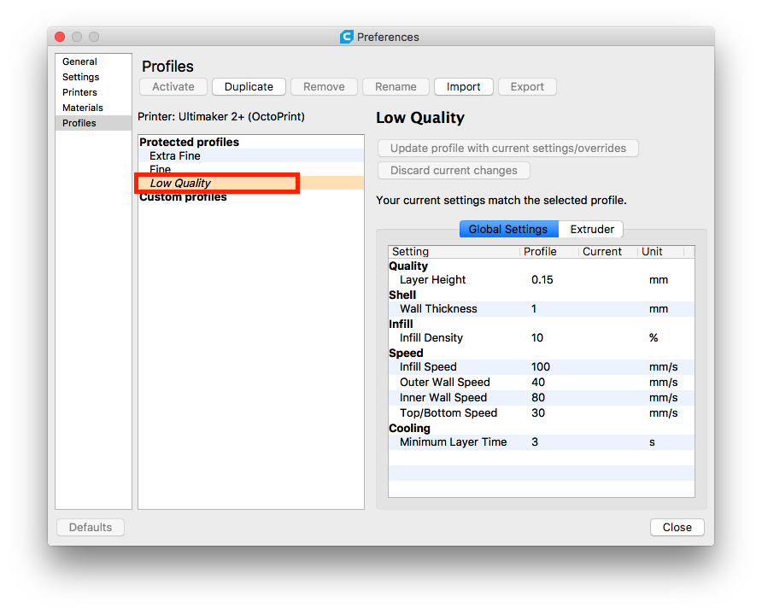
Task: Click the Profile column header
Action: click(x=548, y=252)
